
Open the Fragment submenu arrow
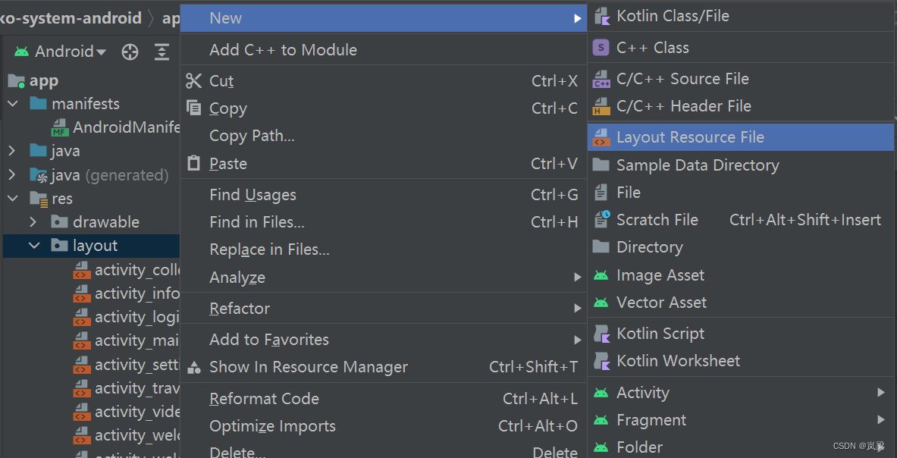click(x=880, y=419)
